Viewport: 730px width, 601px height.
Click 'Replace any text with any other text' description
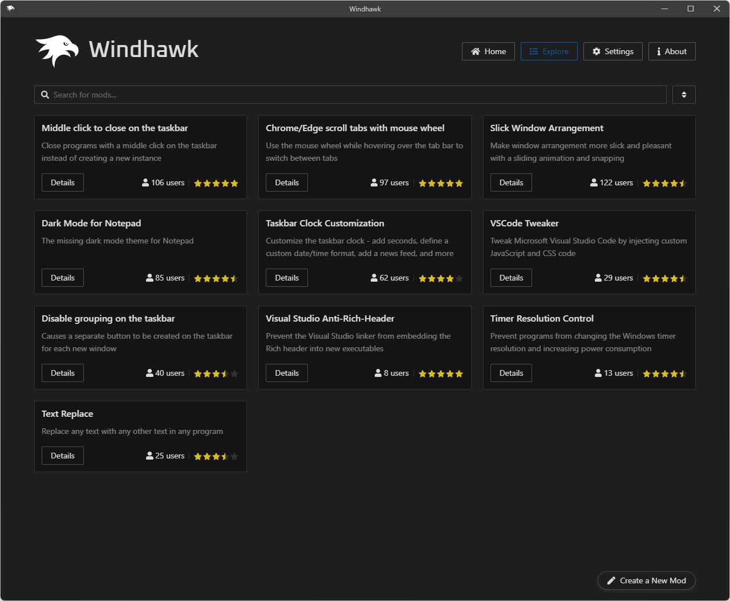[132, 431]
